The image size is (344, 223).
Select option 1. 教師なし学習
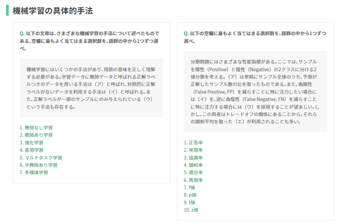(36, 127)
